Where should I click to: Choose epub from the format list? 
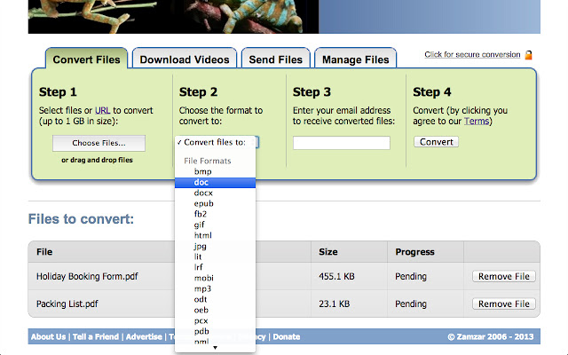[x=202, y=203]
